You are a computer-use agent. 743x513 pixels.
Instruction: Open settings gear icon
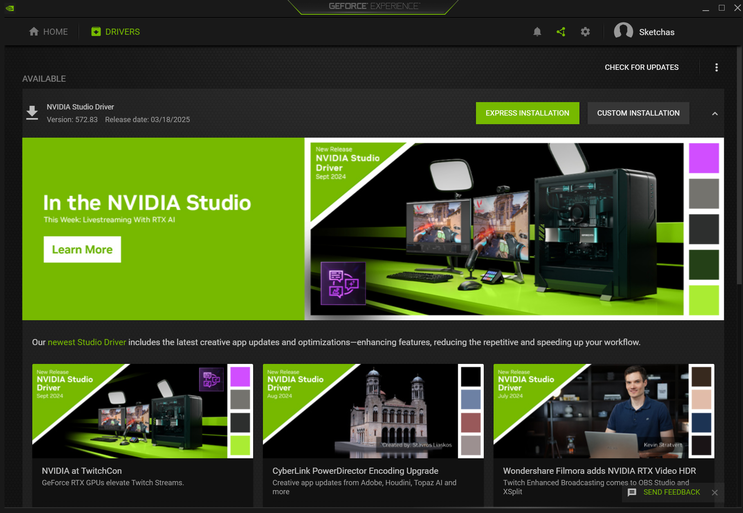(585, 32)
